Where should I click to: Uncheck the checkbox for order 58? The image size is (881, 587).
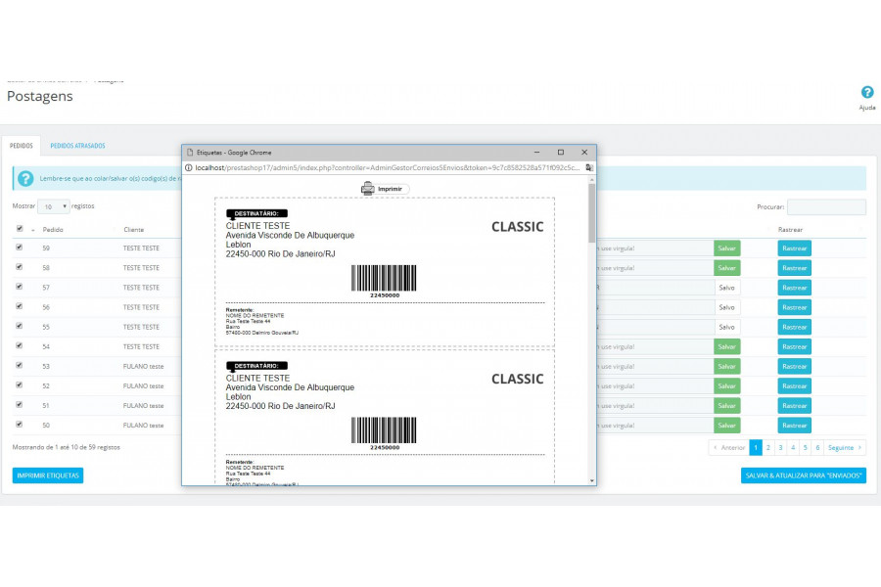[20, 267]
